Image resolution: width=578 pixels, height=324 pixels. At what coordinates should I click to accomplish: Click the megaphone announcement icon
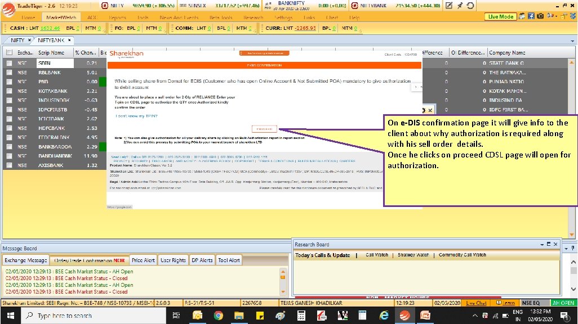pos(550,16)
